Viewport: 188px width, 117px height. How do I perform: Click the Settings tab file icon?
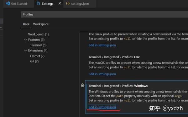38,3
